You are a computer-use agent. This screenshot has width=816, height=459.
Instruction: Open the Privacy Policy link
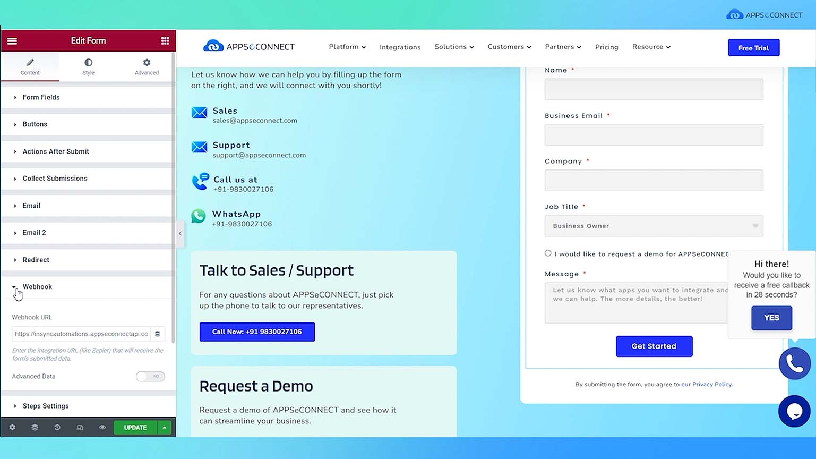click(x=707, y=384)
